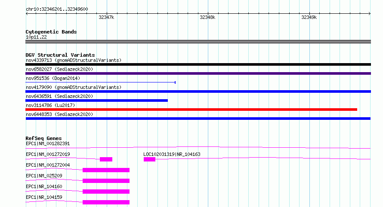Click the 10p11.22 band label
383x207 pixels.
coord(36,37)
